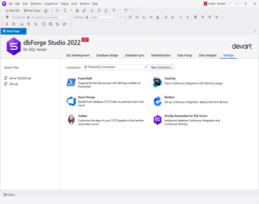Click the Undo arrow icon
Viewport: 259px width, 204px height.
pyautogui.click(x=114, y=11)
